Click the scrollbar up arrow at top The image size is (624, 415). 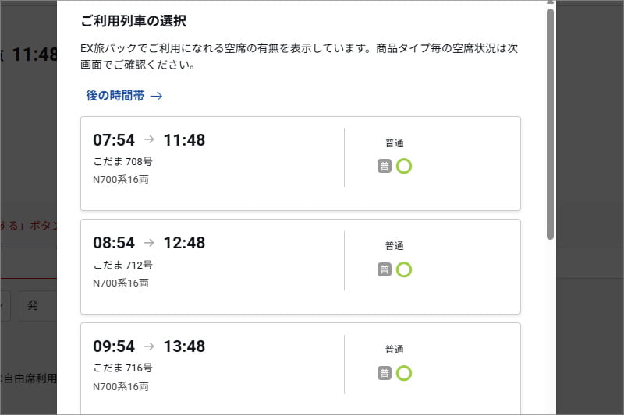[x=550, y=2]
